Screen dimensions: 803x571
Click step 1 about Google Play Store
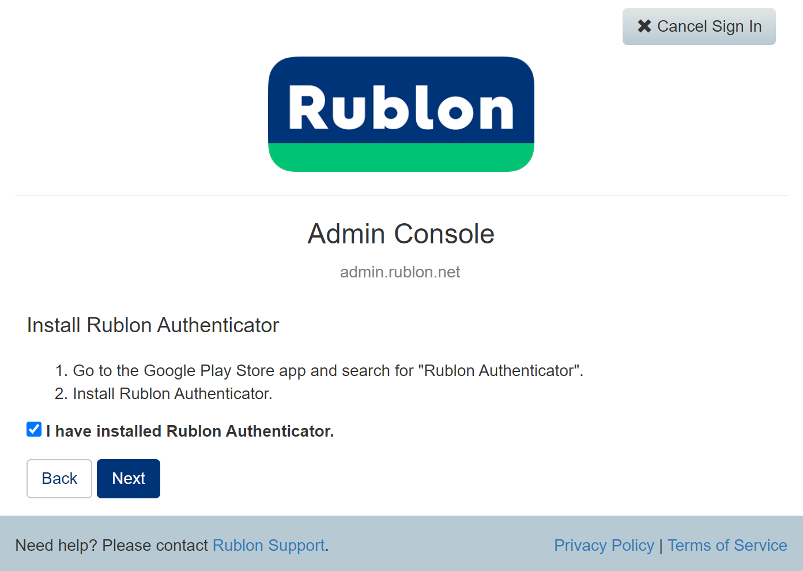(x=327, y=371)
